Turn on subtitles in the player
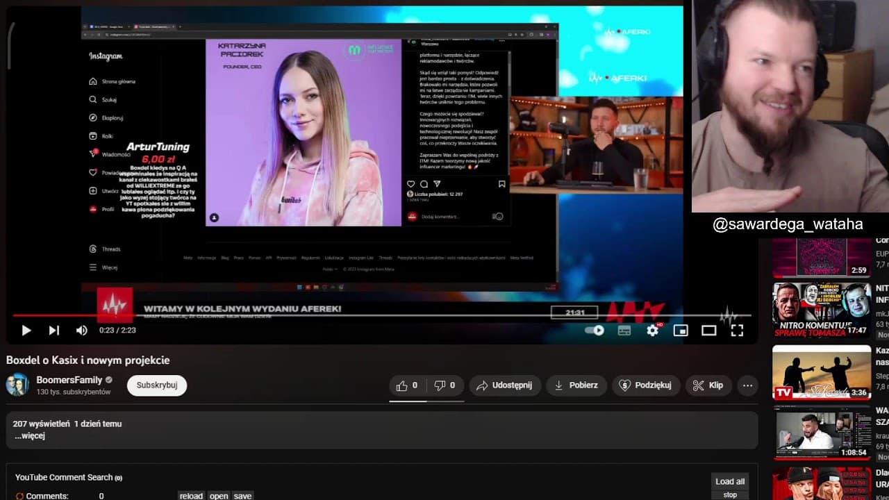Screen dimensions: 889x500 (624, 331)
